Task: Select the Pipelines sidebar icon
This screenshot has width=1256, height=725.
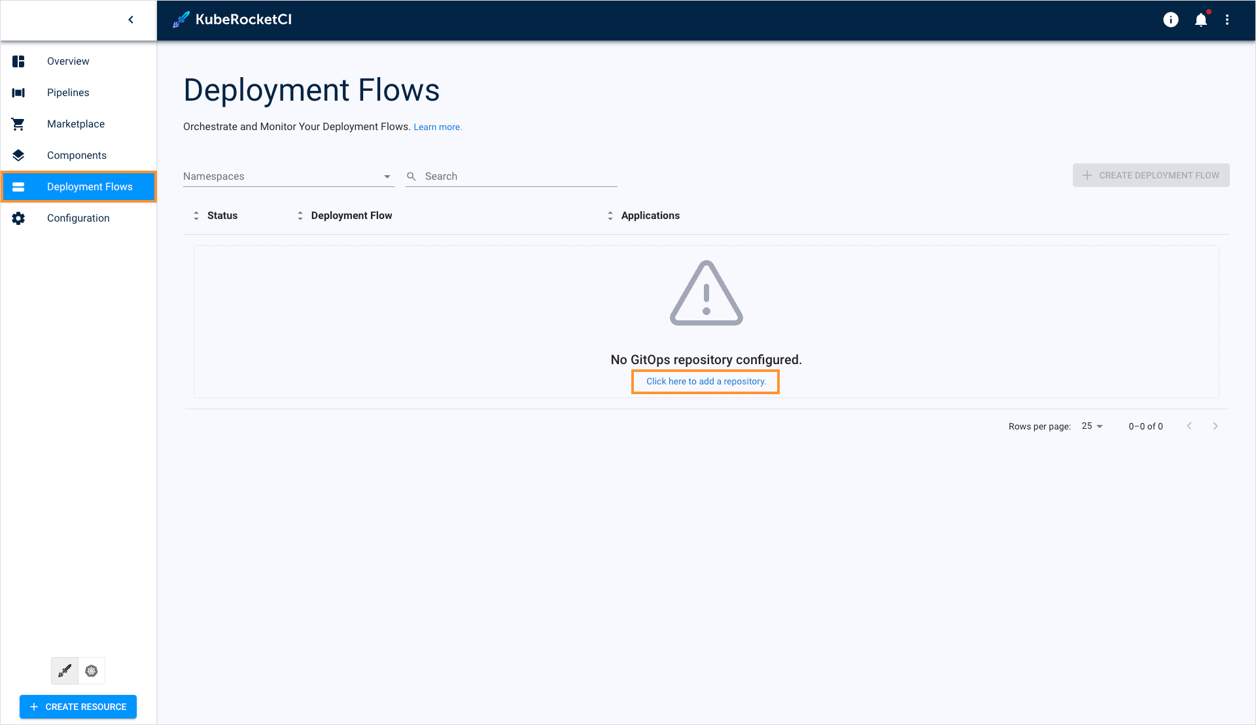Action: click(x=18, y=92)
